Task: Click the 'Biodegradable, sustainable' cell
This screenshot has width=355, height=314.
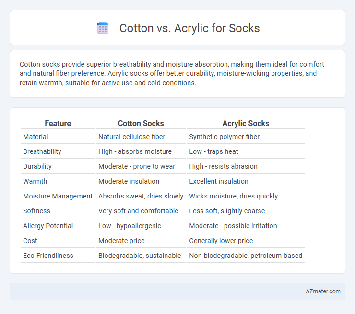Action: pos(140,256)
